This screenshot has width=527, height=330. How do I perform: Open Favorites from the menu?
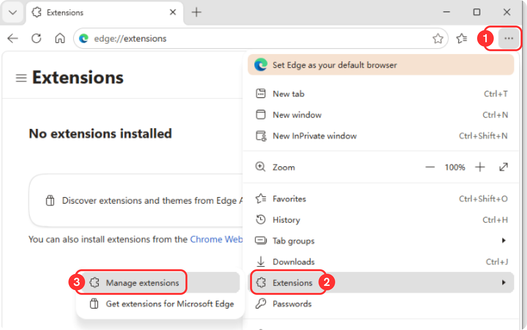(x=381, y=199)
